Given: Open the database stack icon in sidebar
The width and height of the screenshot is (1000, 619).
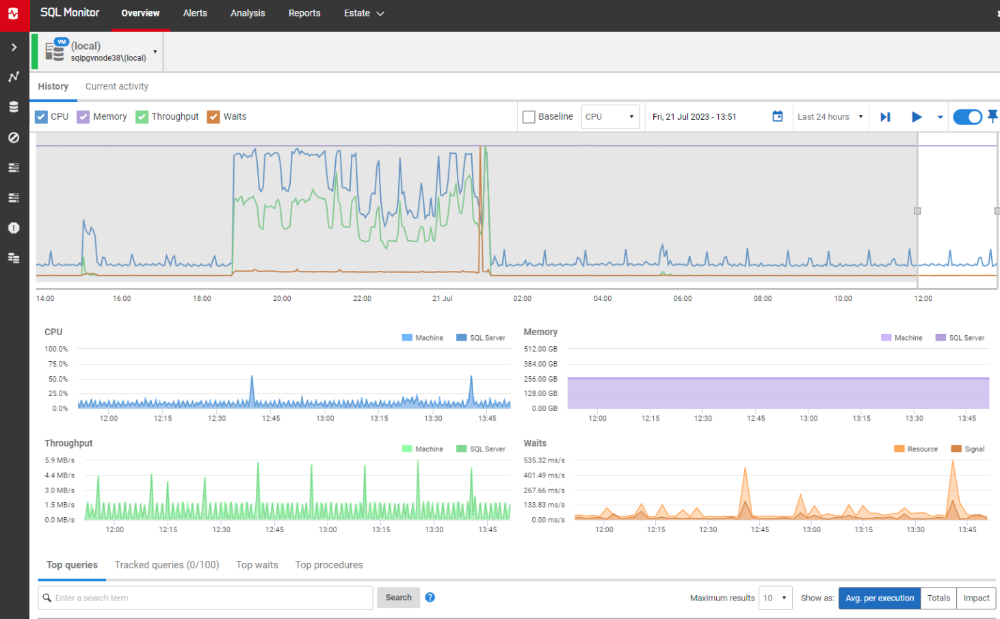Looking at the screenshot, I should point(14,107).
